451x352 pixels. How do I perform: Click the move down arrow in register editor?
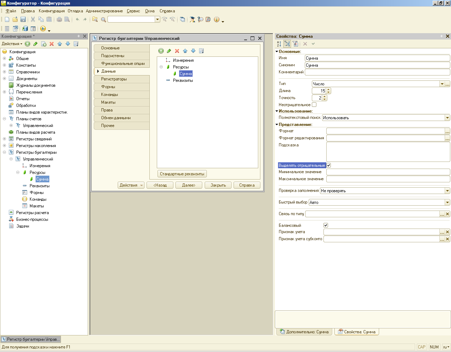tap(193, 51)
